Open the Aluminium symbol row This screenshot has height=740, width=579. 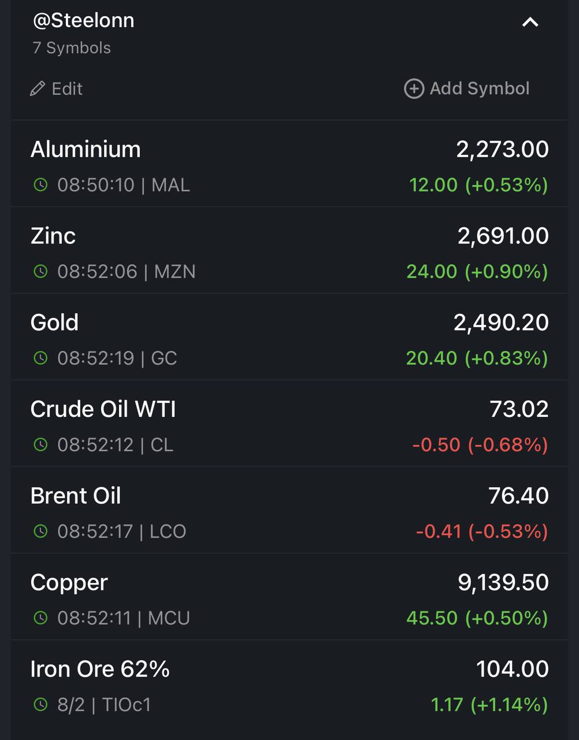tap(289, 164)
